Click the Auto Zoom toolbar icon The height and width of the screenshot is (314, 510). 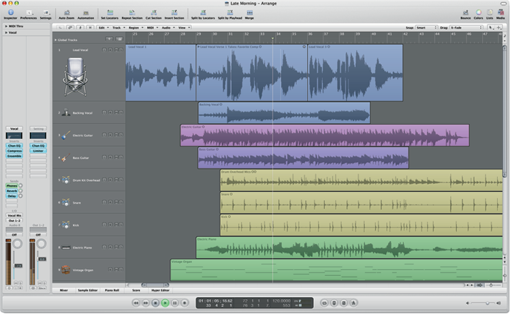[66, 13]
